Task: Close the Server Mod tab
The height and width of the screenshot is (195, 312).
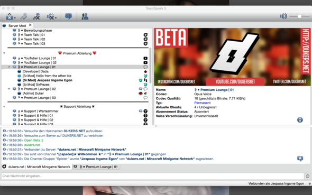Action: pos(30,25)
